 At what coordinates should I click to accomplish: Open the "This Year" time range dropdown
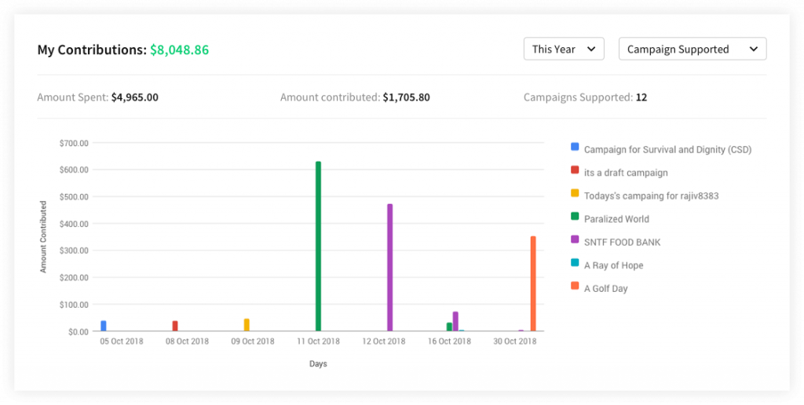564,49
